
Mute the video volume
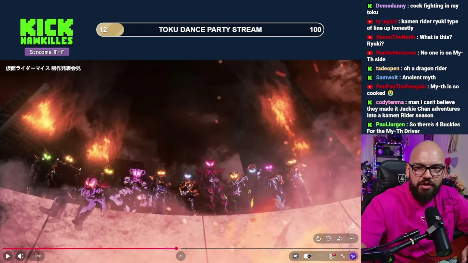point(21,256)
